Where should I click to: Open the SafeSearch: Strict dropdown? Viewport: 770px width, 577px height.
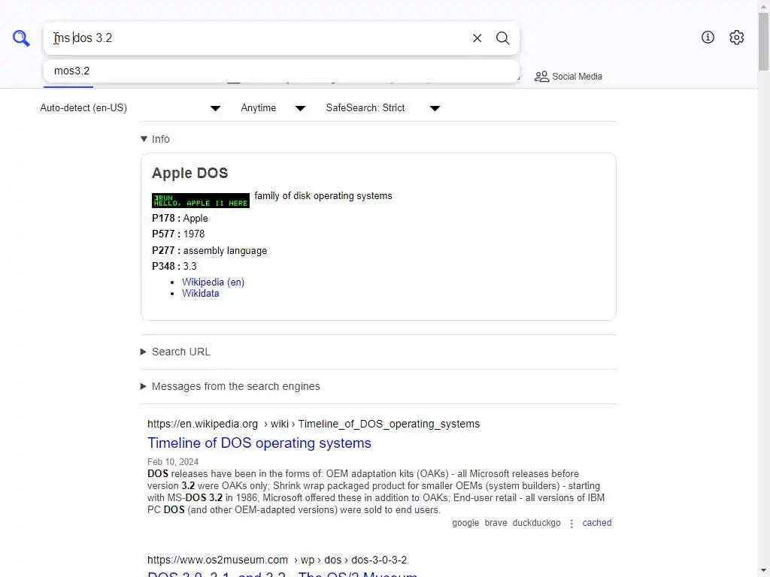coord(383,108)
